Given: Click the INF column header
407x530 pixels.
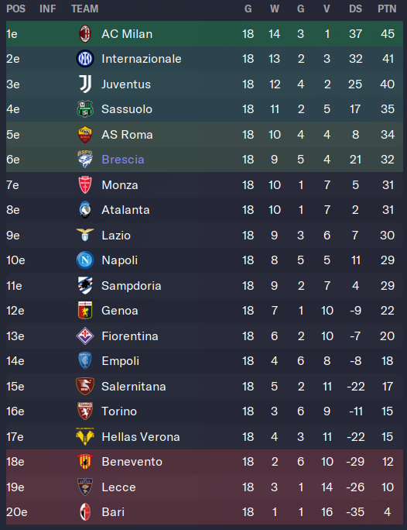Looking at the screenshot, I should [47, 9].
